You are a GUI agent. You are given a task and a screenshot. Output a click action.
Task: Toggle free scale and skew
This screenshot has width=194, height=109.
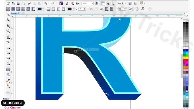(x=130, y=9)
